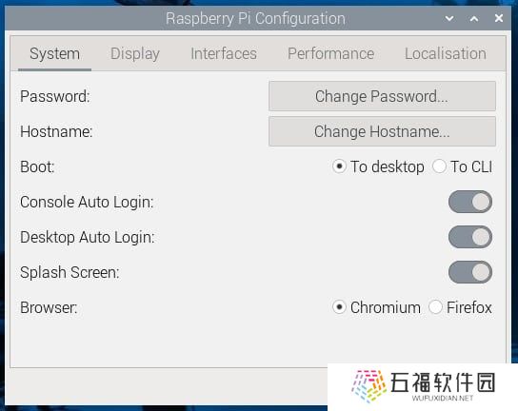
Task: Click the Wufuxidian watermark logo
Action: point(423,386)
